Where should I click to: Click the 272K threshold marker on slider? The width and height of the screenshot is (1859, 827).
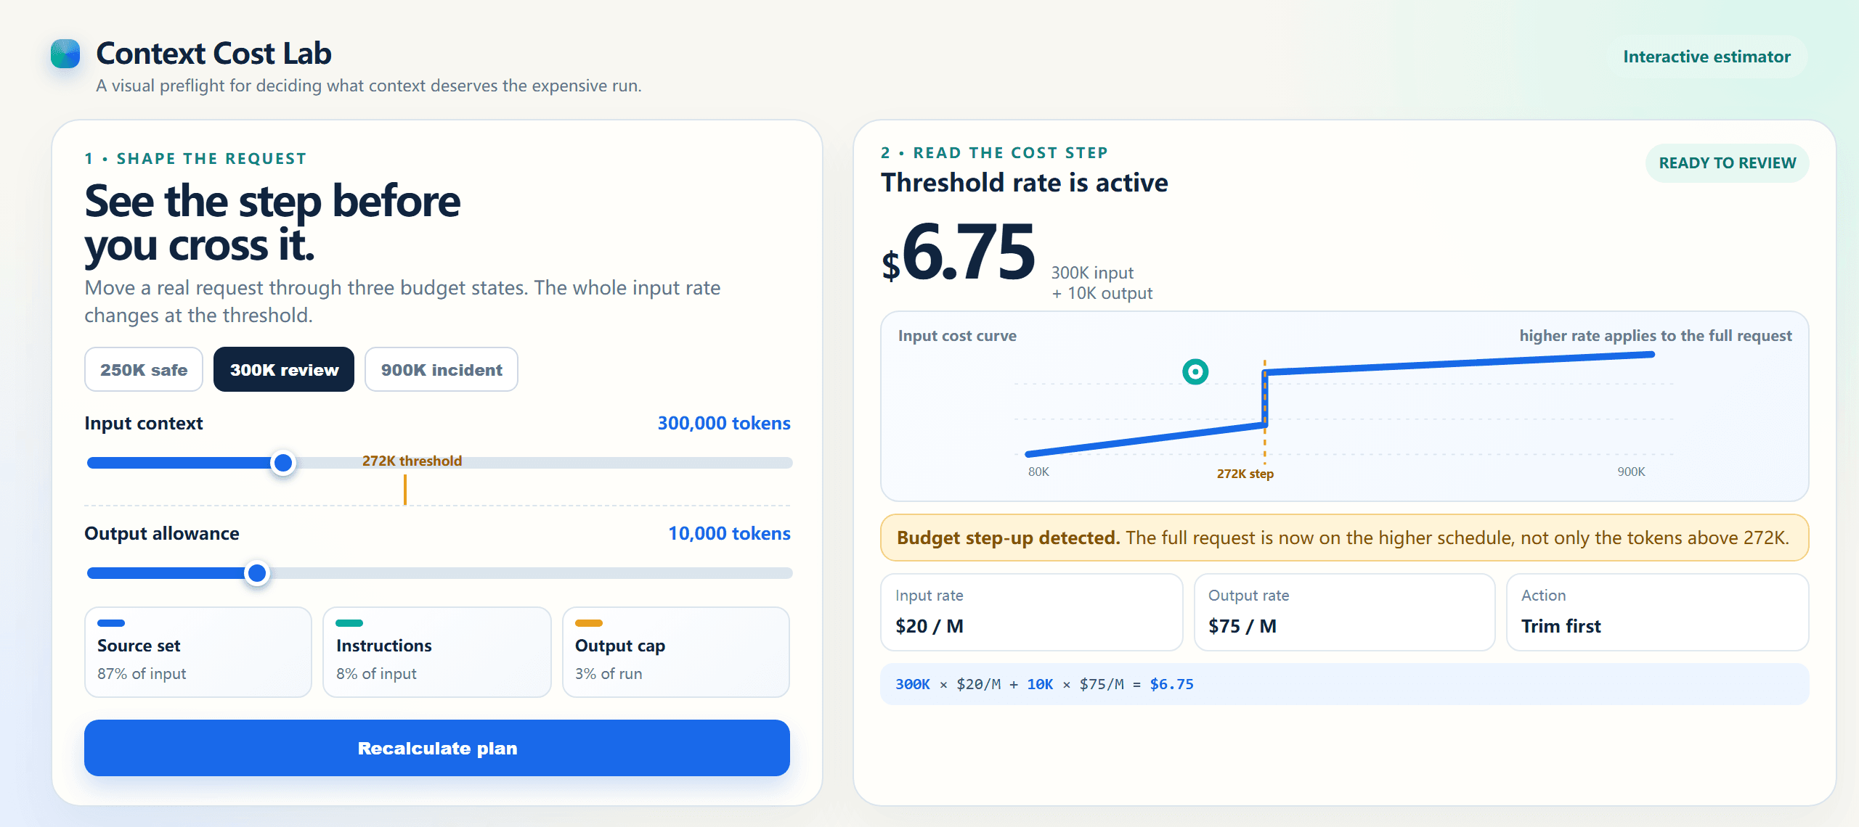point(405,489)
